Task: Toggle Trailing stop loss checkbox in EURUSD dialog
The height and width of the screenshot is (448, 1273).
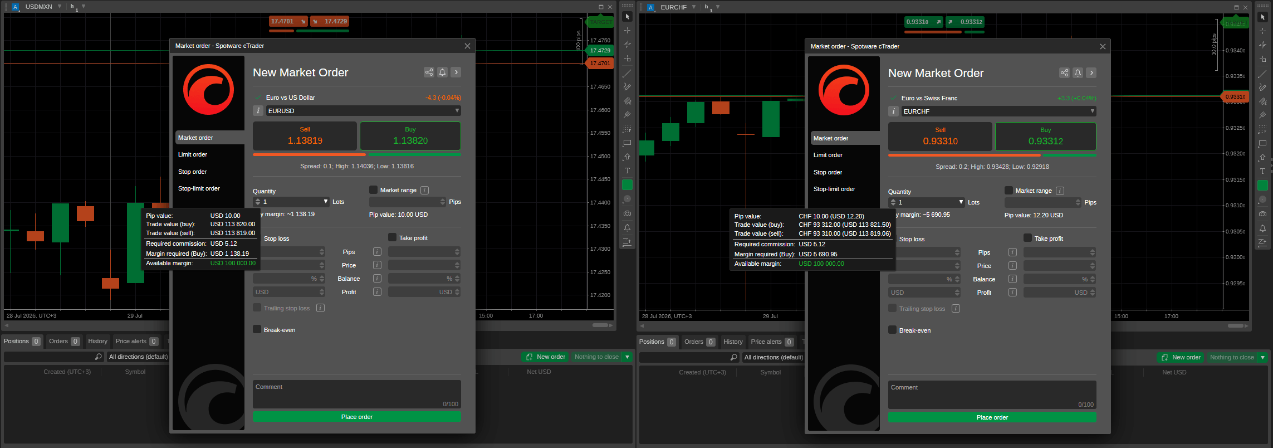Action: [x=257, y=308]
